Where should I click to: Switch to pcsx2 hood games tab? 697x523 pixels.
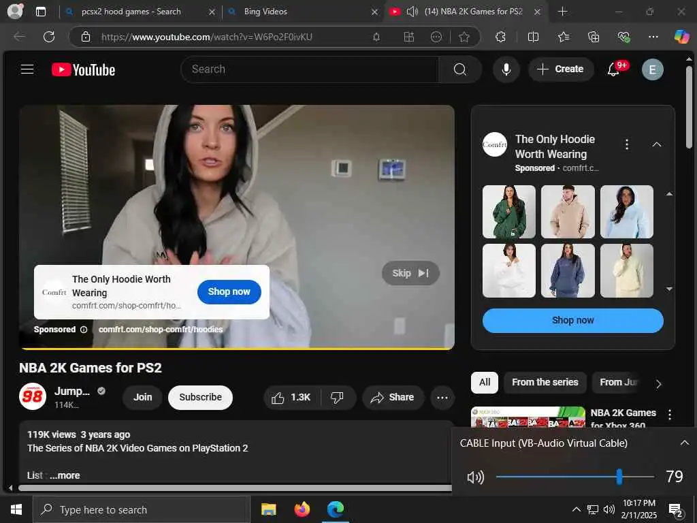pos(140,12)
